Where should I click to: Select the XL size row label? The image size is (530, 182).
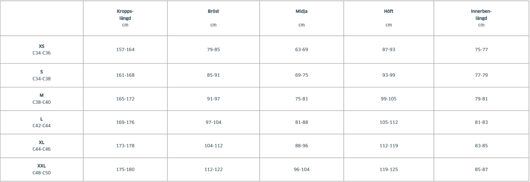(41, 145)
